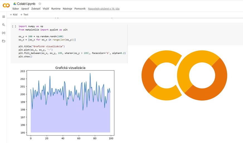Insert a text cell with + Text
Image resolution: width=243 pixels, height=143 pixels.
point(24,14)
